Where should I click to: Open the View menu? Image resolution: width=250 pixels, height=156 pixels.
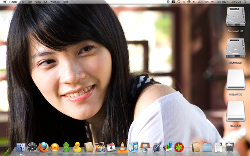(x=38, y=2)
